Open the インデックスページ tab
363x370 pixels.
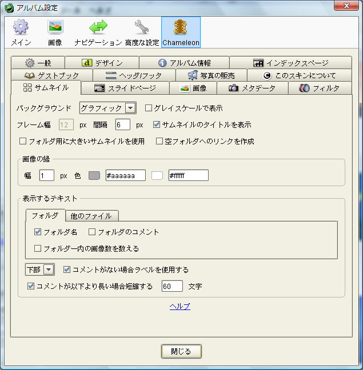coord(291,63)
